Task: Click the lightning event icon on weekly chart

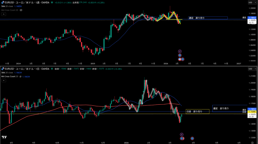Action: (180, 51)
